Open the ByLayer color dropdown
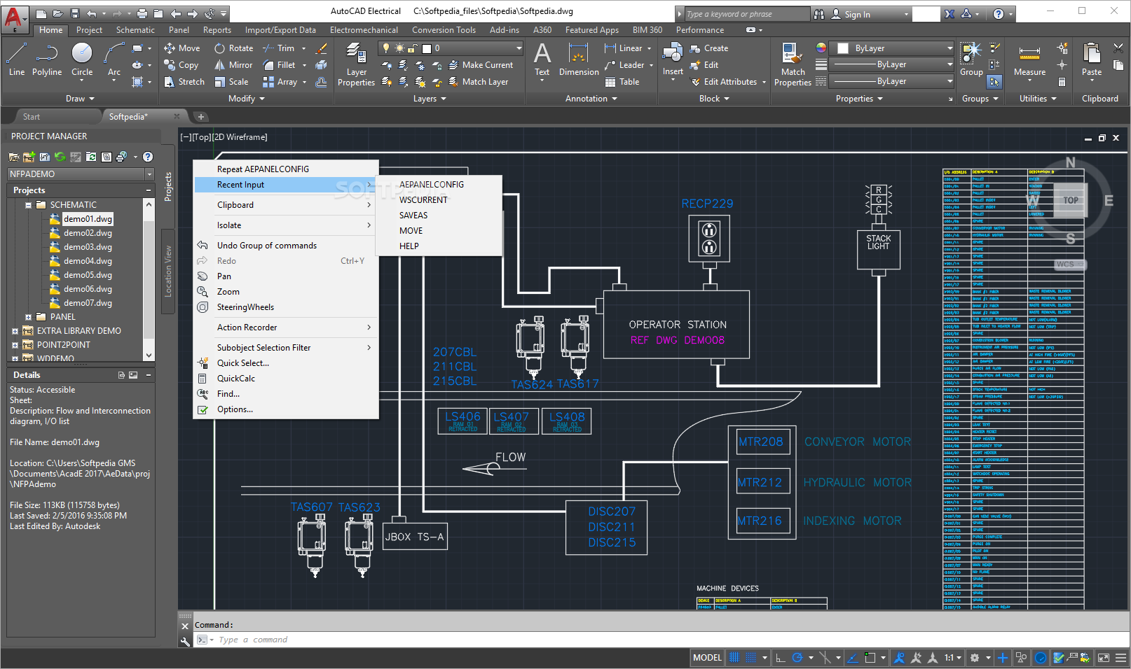 point(948,48)
